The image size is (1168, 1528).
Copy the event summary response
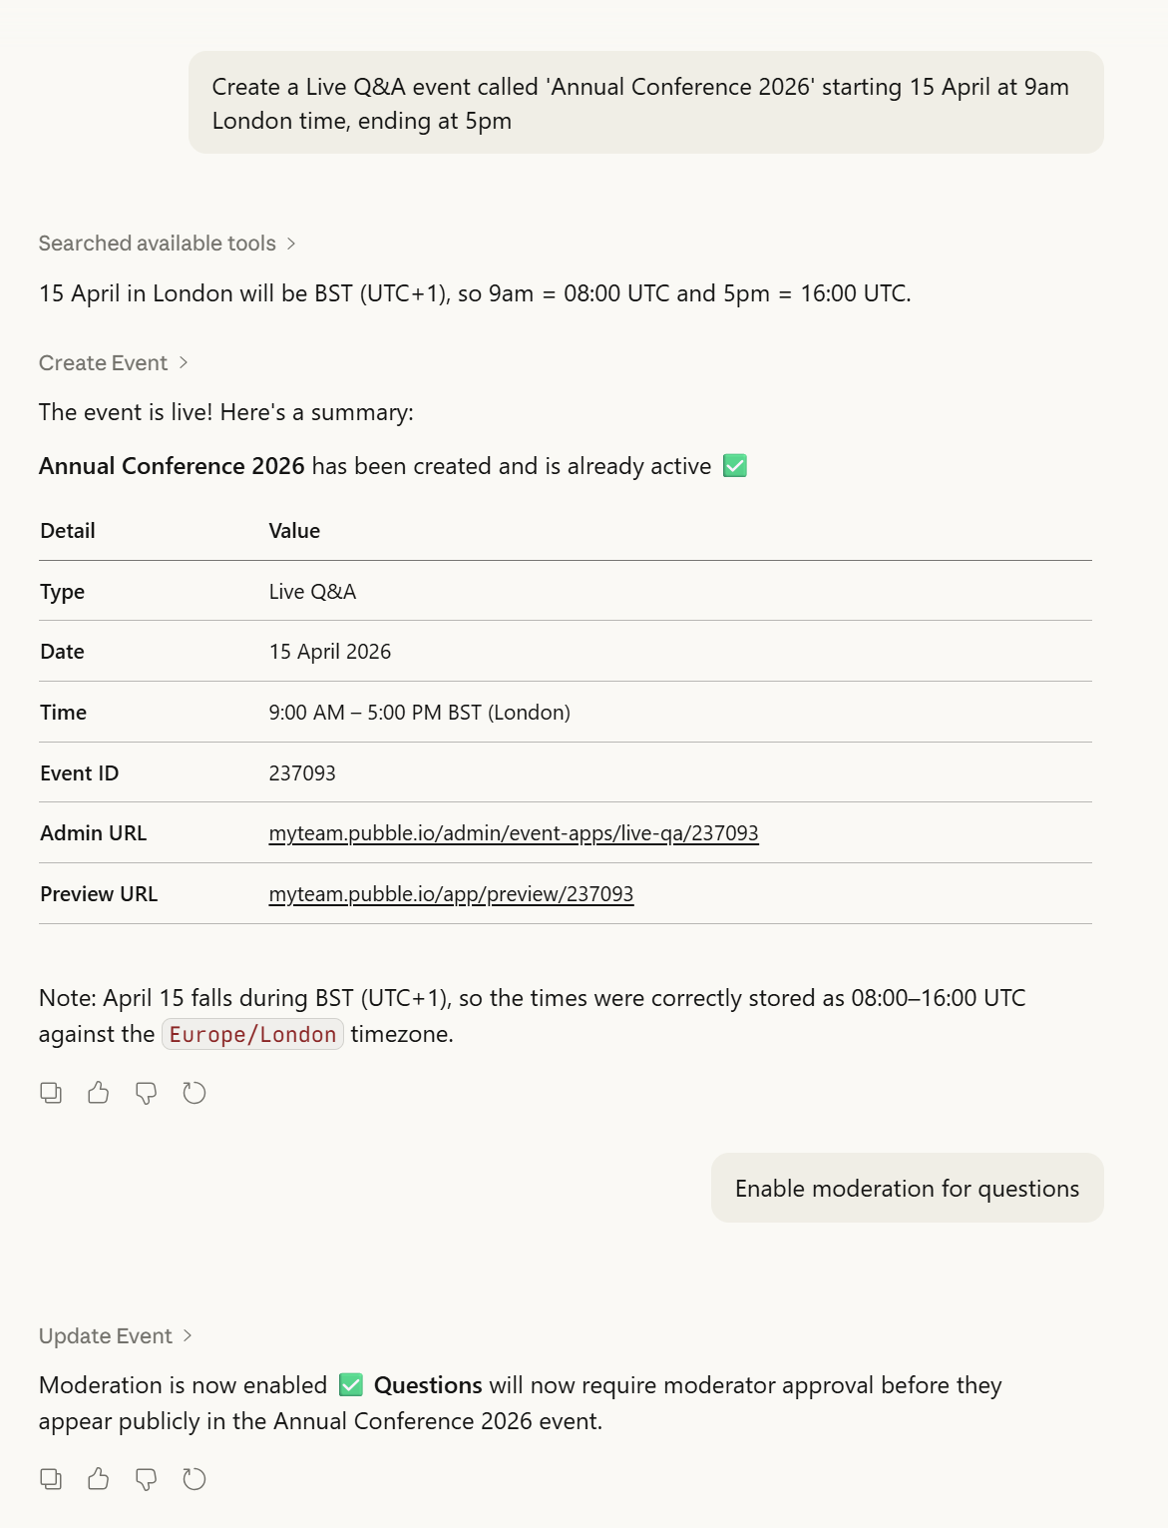pos(51,1093)
